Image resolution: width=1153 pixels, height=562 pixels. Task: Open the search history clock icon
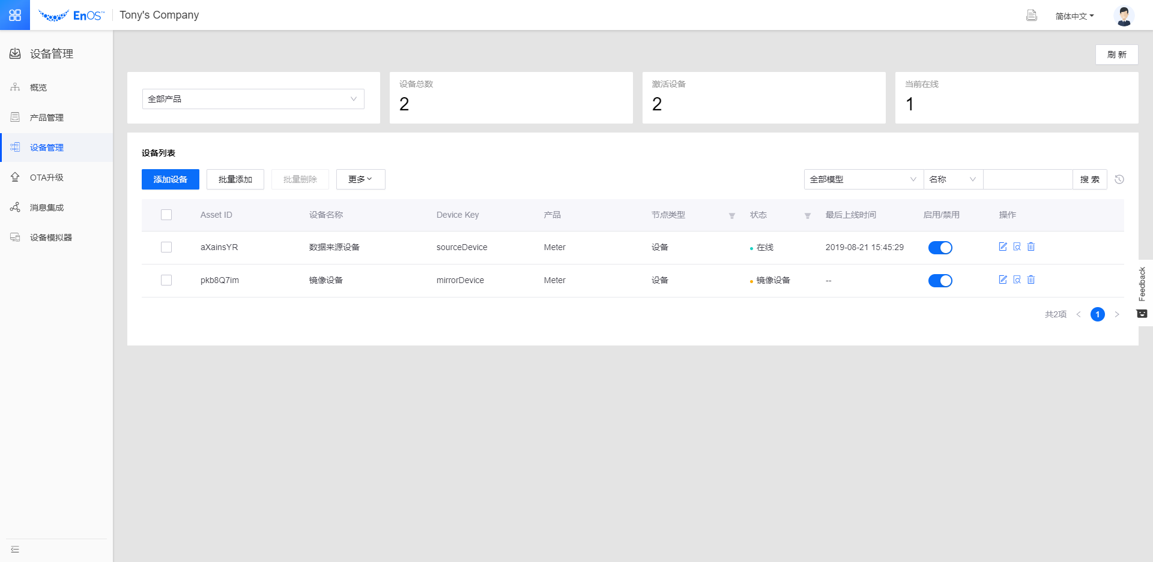point(1119,179)
